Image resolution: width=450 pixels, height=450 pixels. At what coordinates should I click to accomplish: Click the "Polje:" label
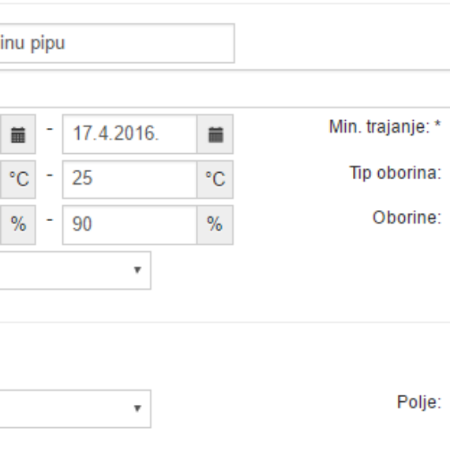pos(418,403)
